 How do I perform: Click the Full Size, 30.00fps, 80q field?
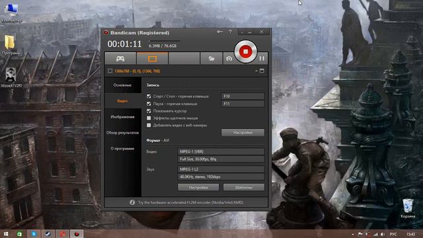pos(221,159)
